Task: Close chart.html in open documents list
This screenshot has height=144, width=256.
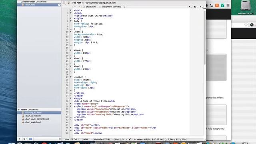Action: (59, 5)
